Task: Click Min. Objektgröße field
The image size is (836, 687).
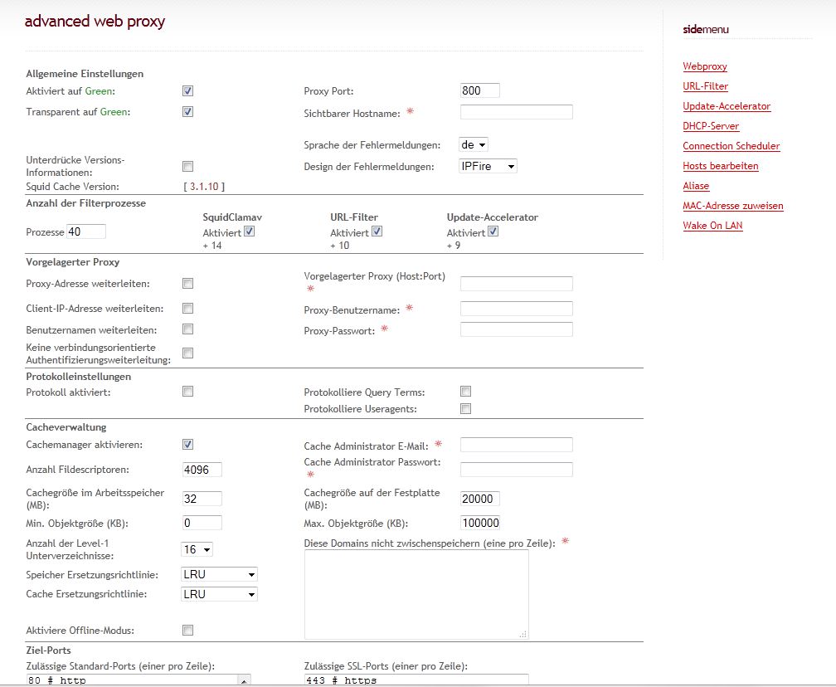Action: [202, 523]
